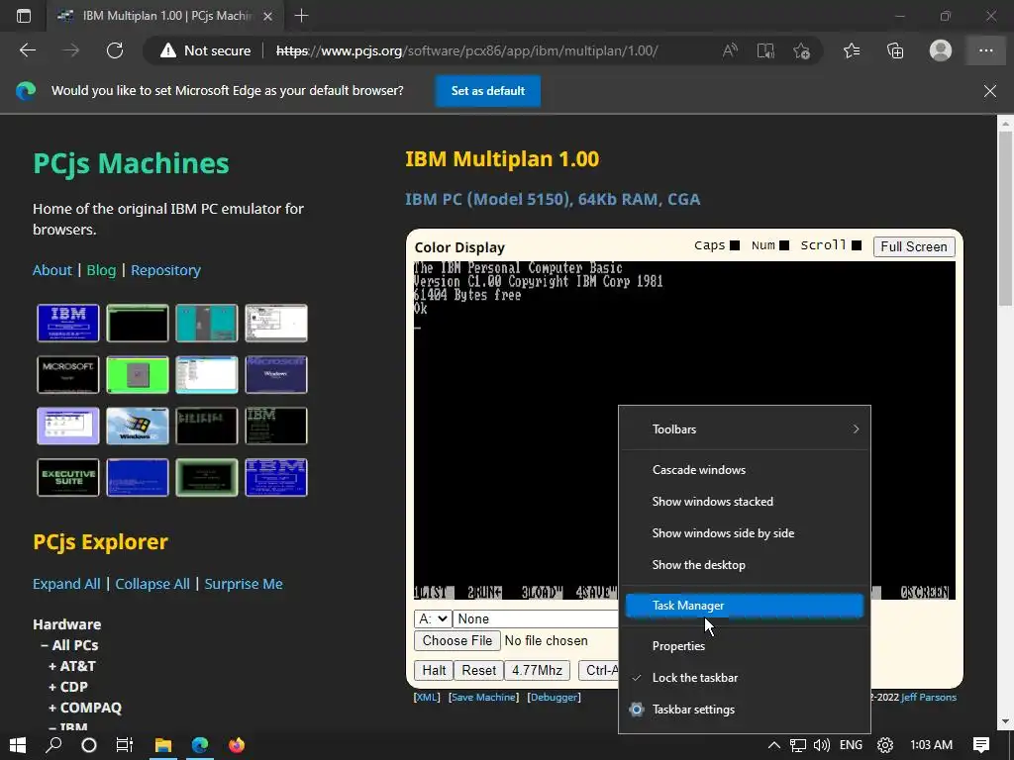Close the IBM Multiplan tab

(x=267, y=16)
